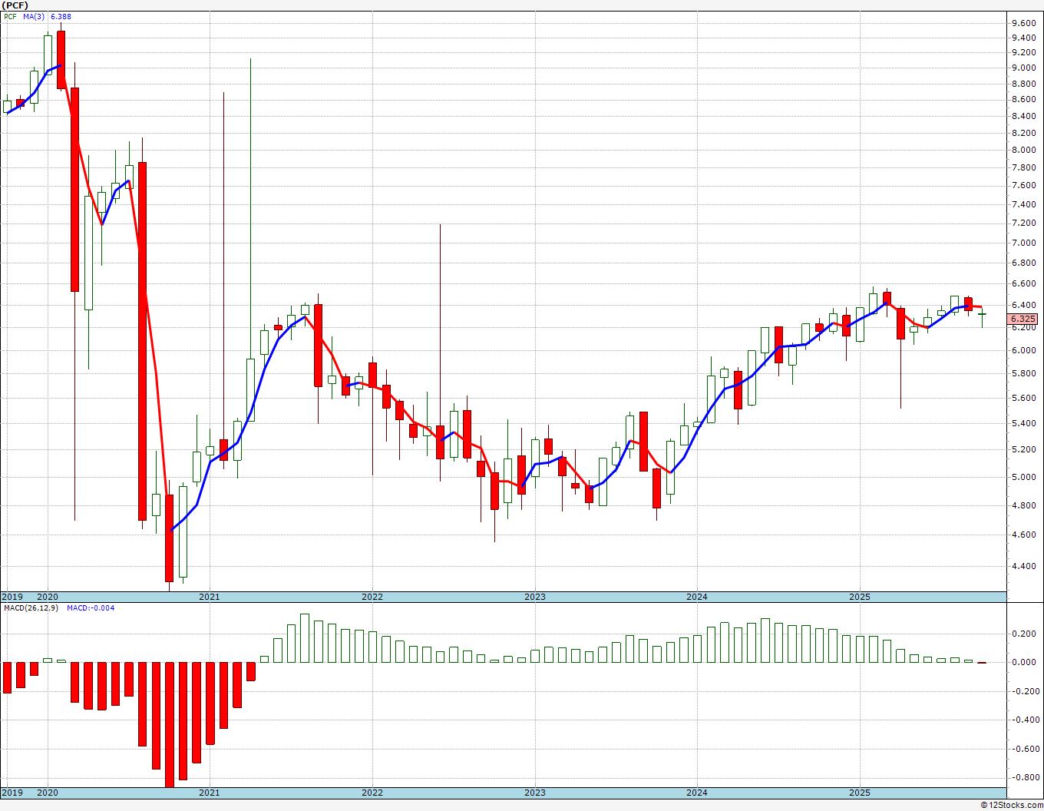Click 2019 on the price chart time axis
This screenshot has width=1044, height=811.
pos(12,597)
